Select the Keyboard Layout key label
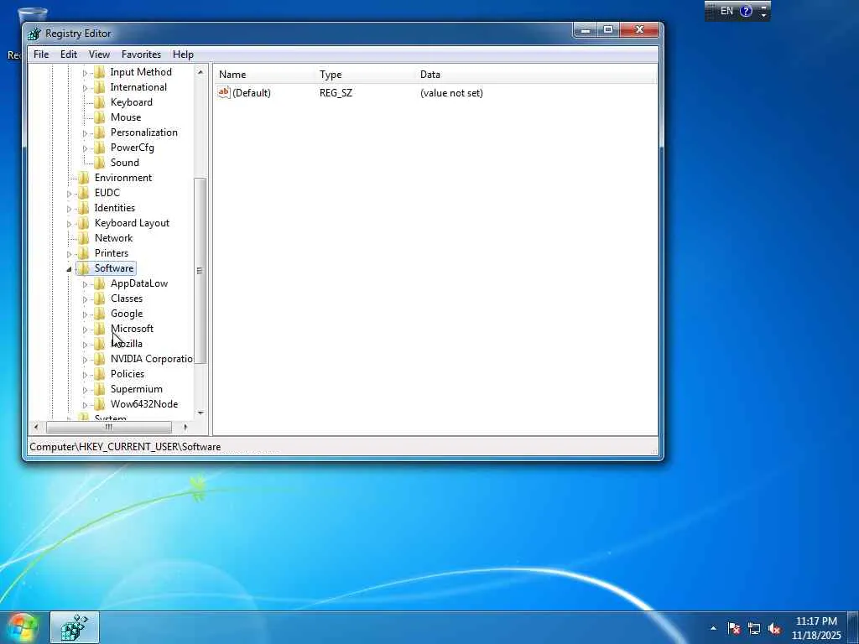The height and width of the screenshot is (644, 859). (x=132, y=223)
